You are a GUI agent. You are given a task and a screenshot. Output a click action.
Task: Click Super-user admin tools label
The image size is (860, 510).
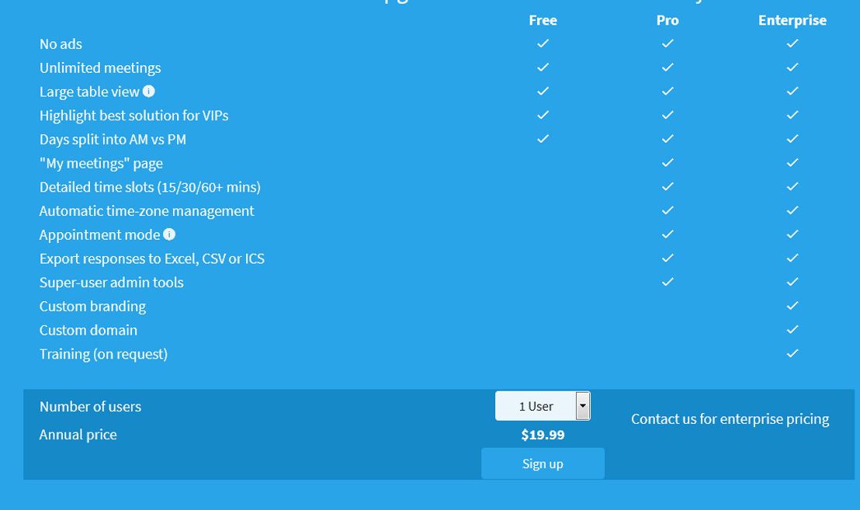pos(111,283)
